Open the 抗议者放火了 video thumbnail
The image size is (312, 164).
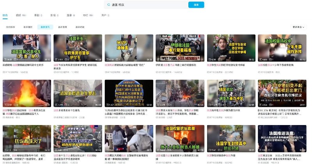[27, 139]
